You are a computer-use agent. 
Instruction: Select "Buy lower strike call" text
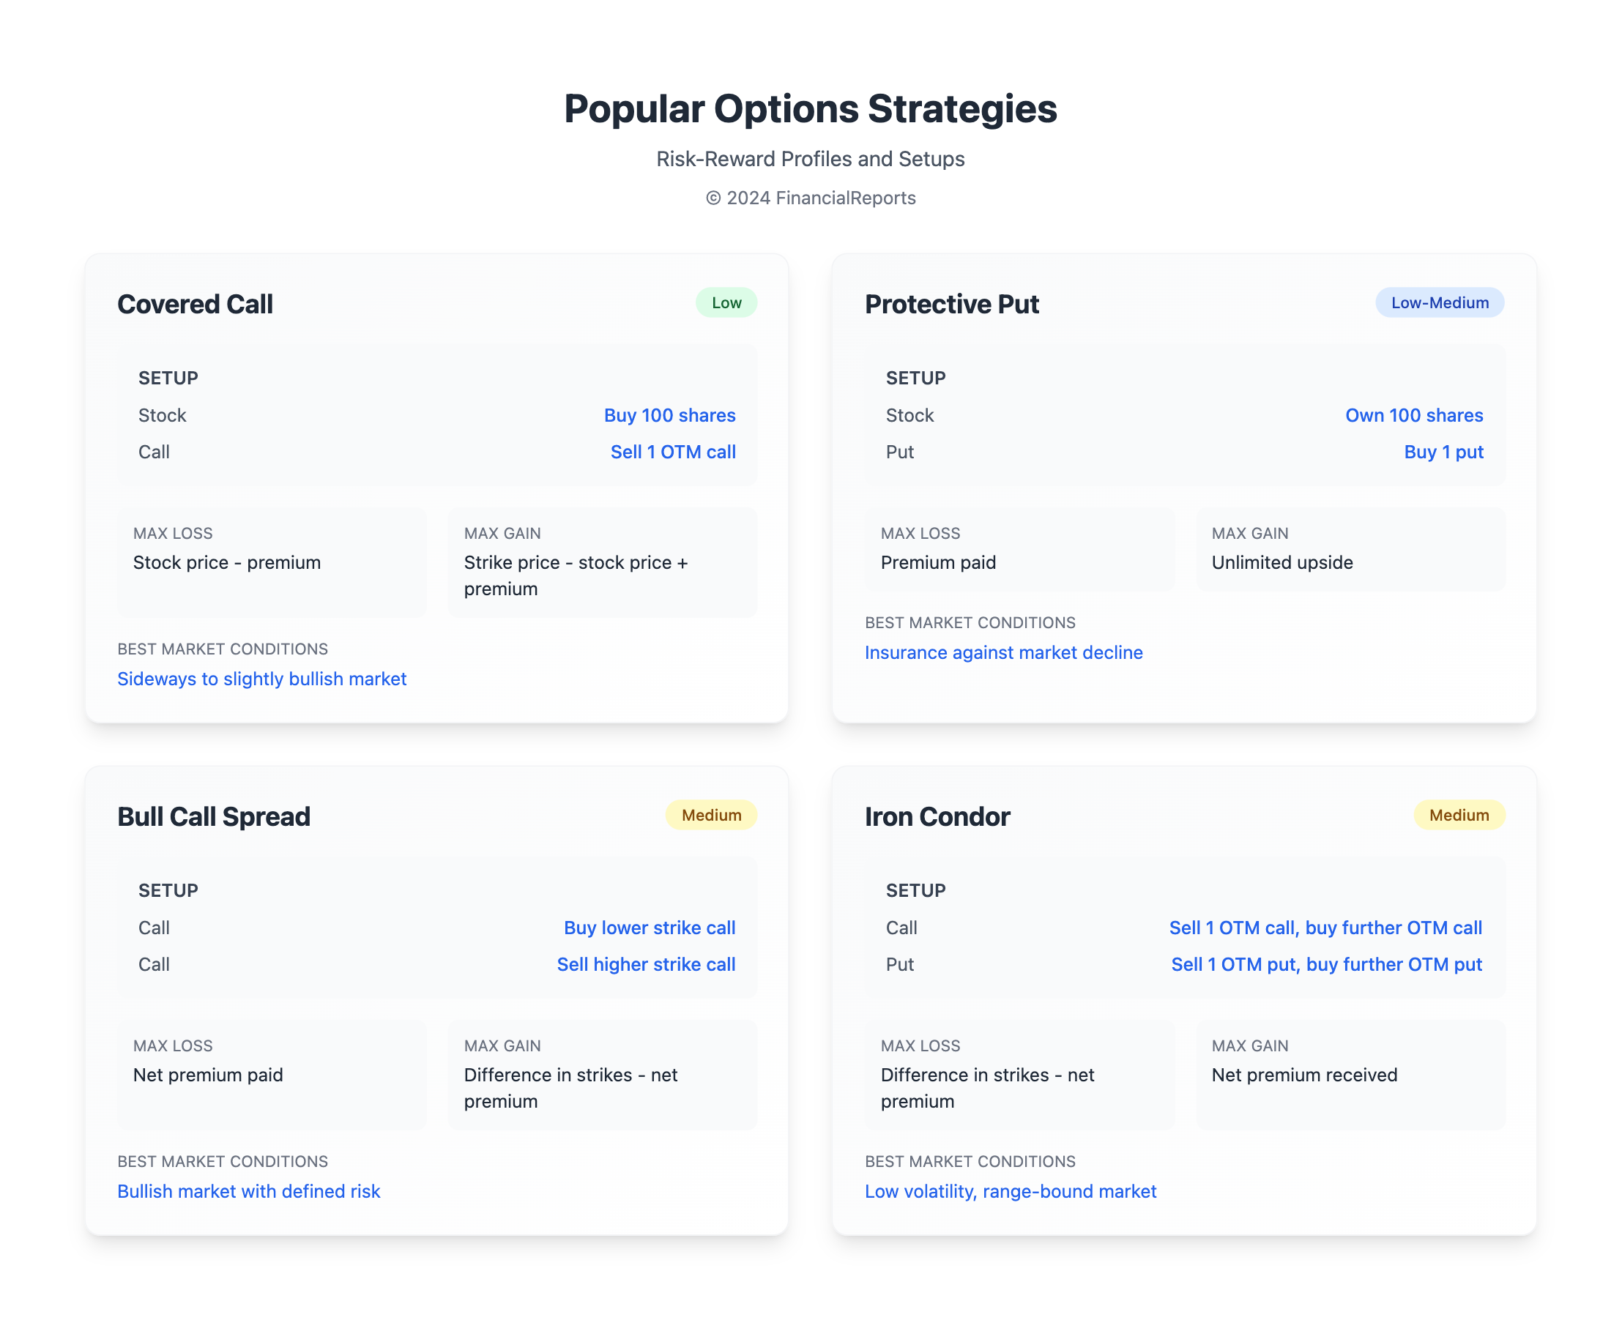coord(649,928)
